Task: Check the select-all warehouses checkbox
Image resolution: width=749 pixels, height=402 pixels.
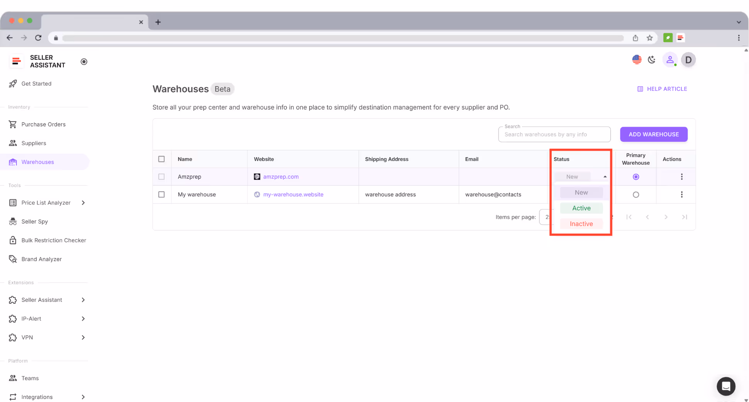Action: pyautogui.click(x=161, y=159)
